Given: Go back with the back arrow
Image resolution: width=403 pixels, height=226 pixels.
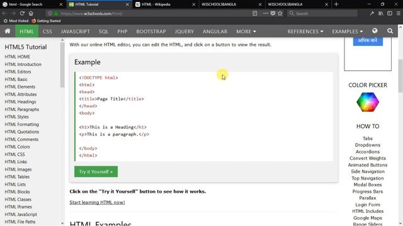Looking at the screenshot, I should 4,13.
